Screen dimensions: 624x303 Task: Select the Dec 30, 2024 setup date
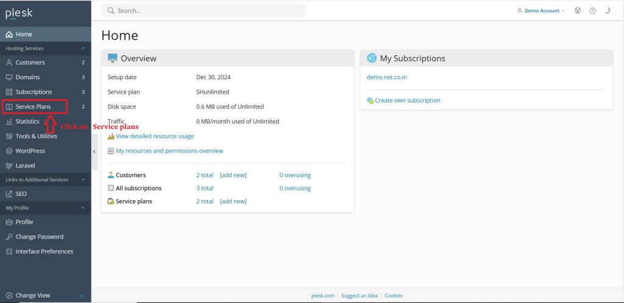[213, 77]
